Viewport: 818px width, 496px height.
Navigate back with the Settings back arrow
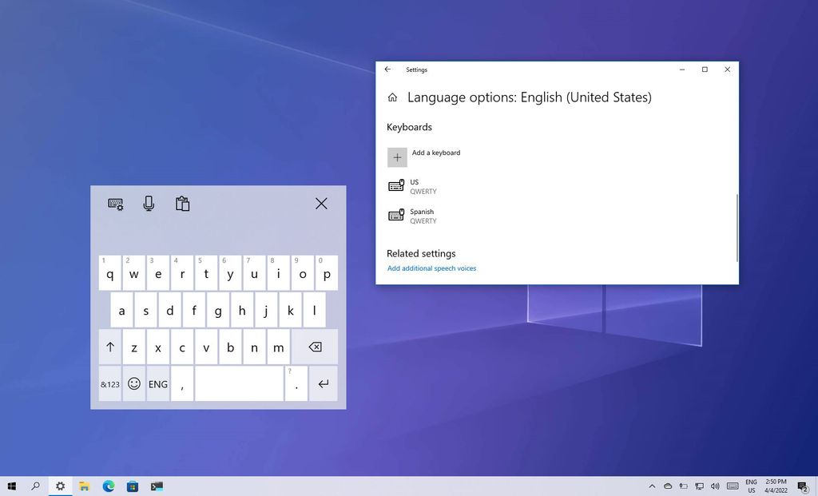(x=387, y=69)
